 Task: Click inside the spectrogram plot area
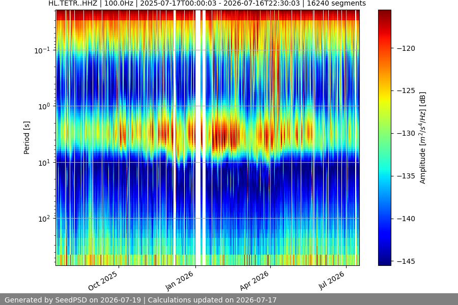tap(208, 138)
